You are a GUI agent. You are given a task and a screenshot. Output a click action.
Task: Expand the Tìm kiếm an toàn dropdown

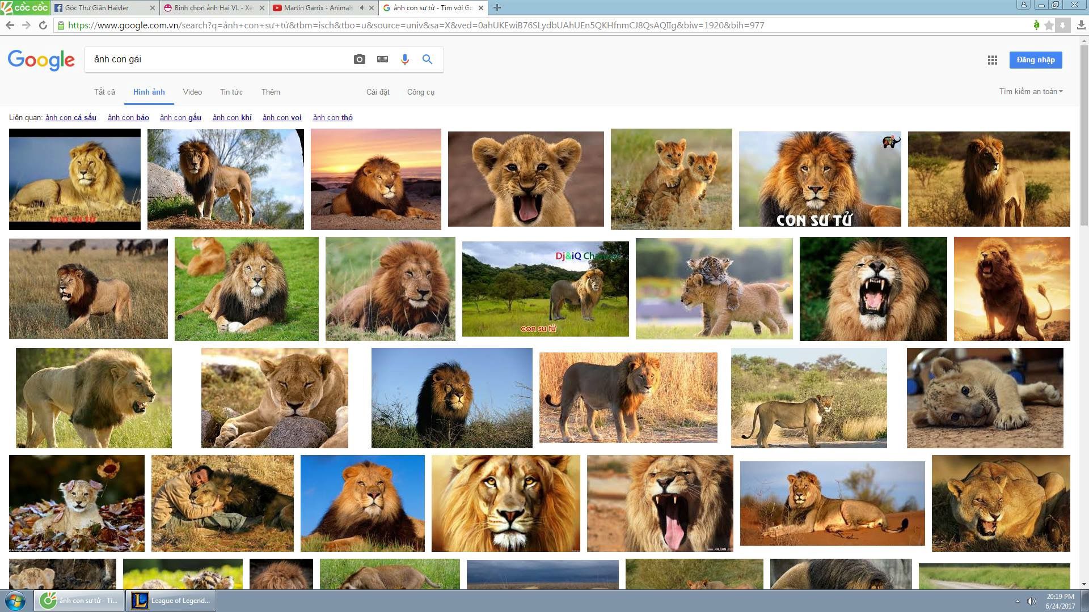click(1031, 91)
